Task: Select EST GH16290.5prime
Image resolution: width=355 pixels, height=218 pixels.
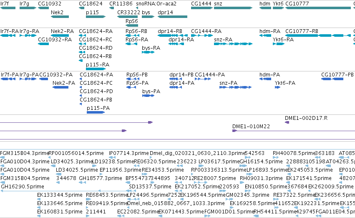Action: (23, 187)
